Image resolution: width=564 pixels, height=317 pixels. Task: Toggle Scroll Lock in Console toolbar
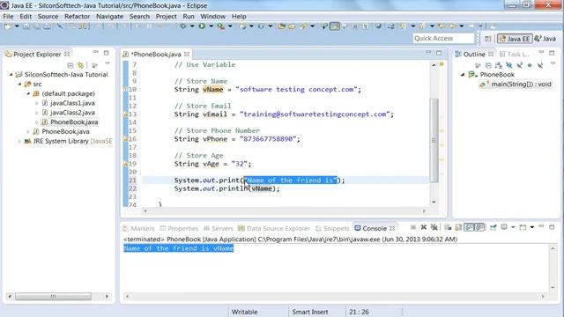pos(458,227)
